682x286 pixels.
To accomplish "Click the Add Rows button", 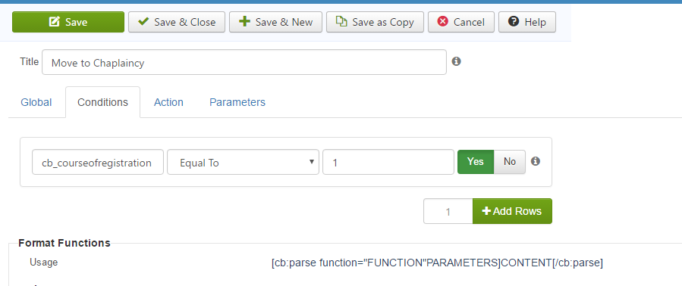I will 512,211.
